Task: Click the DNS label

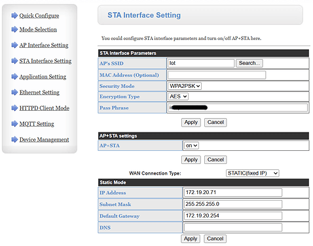Action: pos(105,228)
